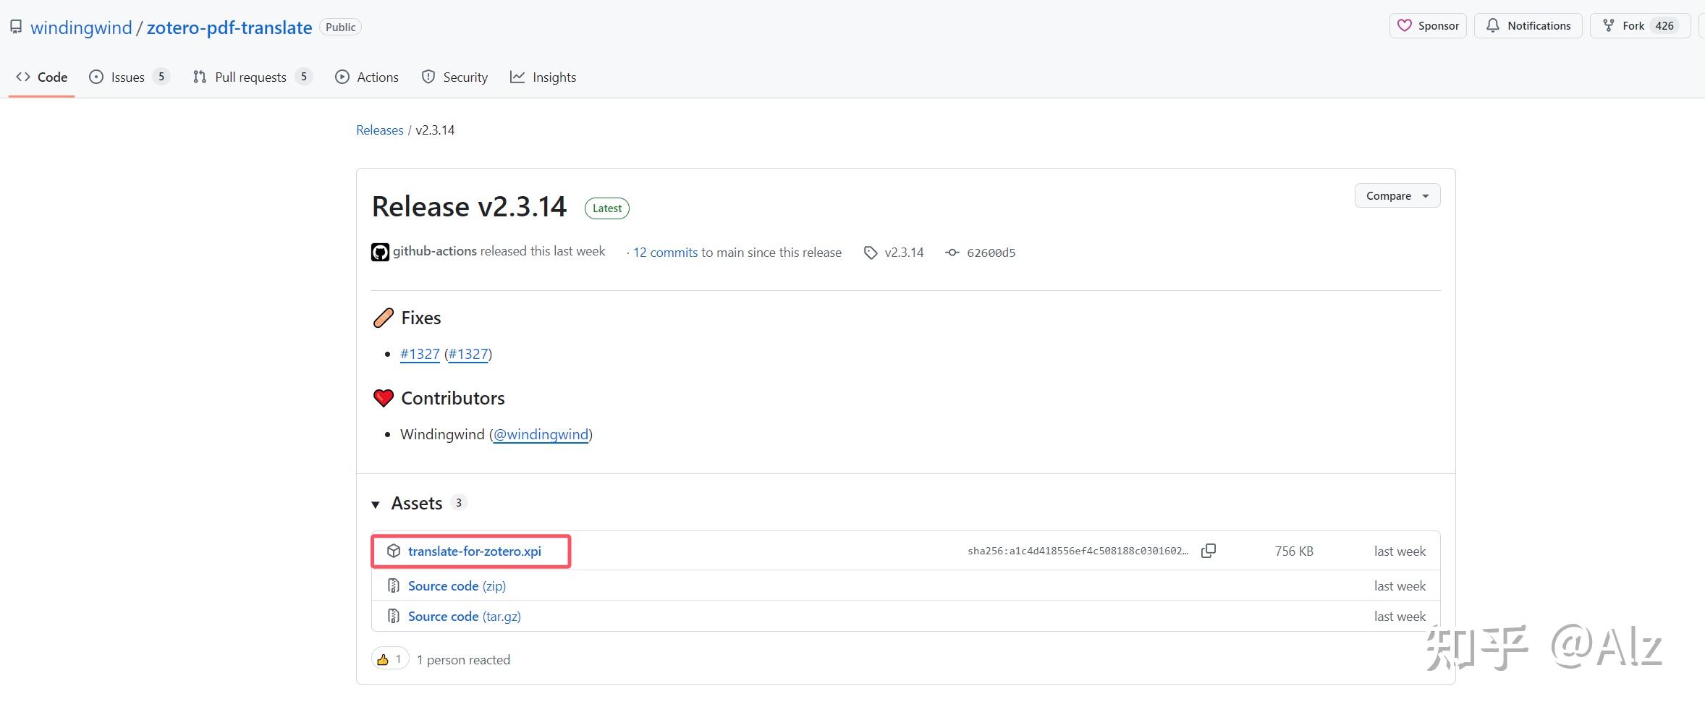Image resolution: width=1705 pixels, height=715 pixels.
Task: Switch to the Issues tab
Action: 128,77
